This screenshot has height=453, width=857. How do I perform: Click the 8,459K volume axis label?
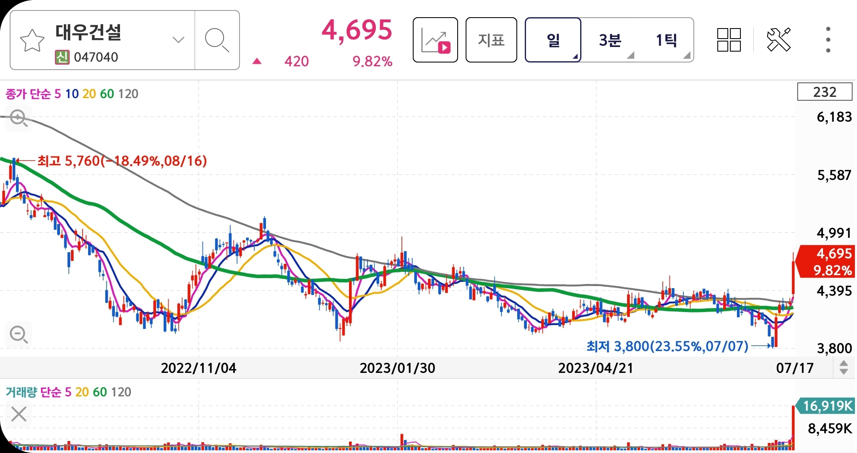[830, 428]
